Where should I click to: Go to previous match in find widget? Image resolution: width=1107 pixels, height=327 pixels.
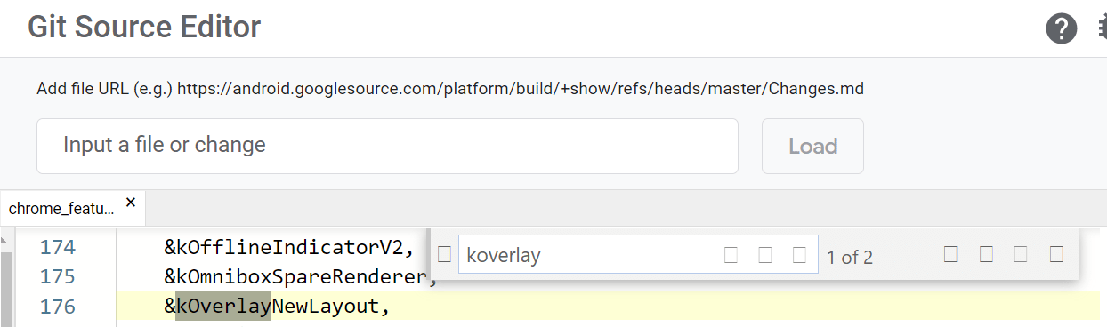click(x=950, y=255)
